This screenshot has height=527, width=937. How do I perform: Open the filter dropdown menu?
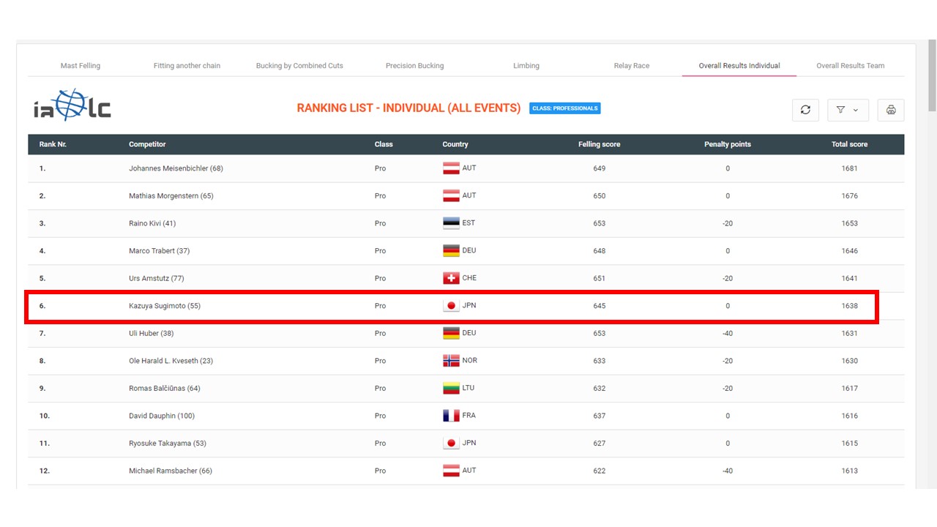click(848, 110)
